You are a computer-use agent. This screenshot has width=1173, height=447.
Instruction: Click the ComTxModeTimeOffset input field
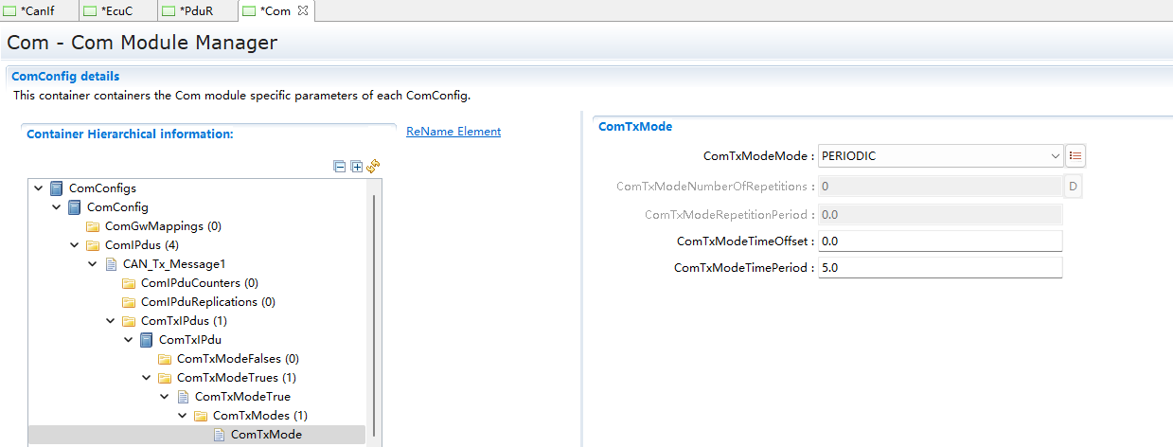click(x=940, y=241)
